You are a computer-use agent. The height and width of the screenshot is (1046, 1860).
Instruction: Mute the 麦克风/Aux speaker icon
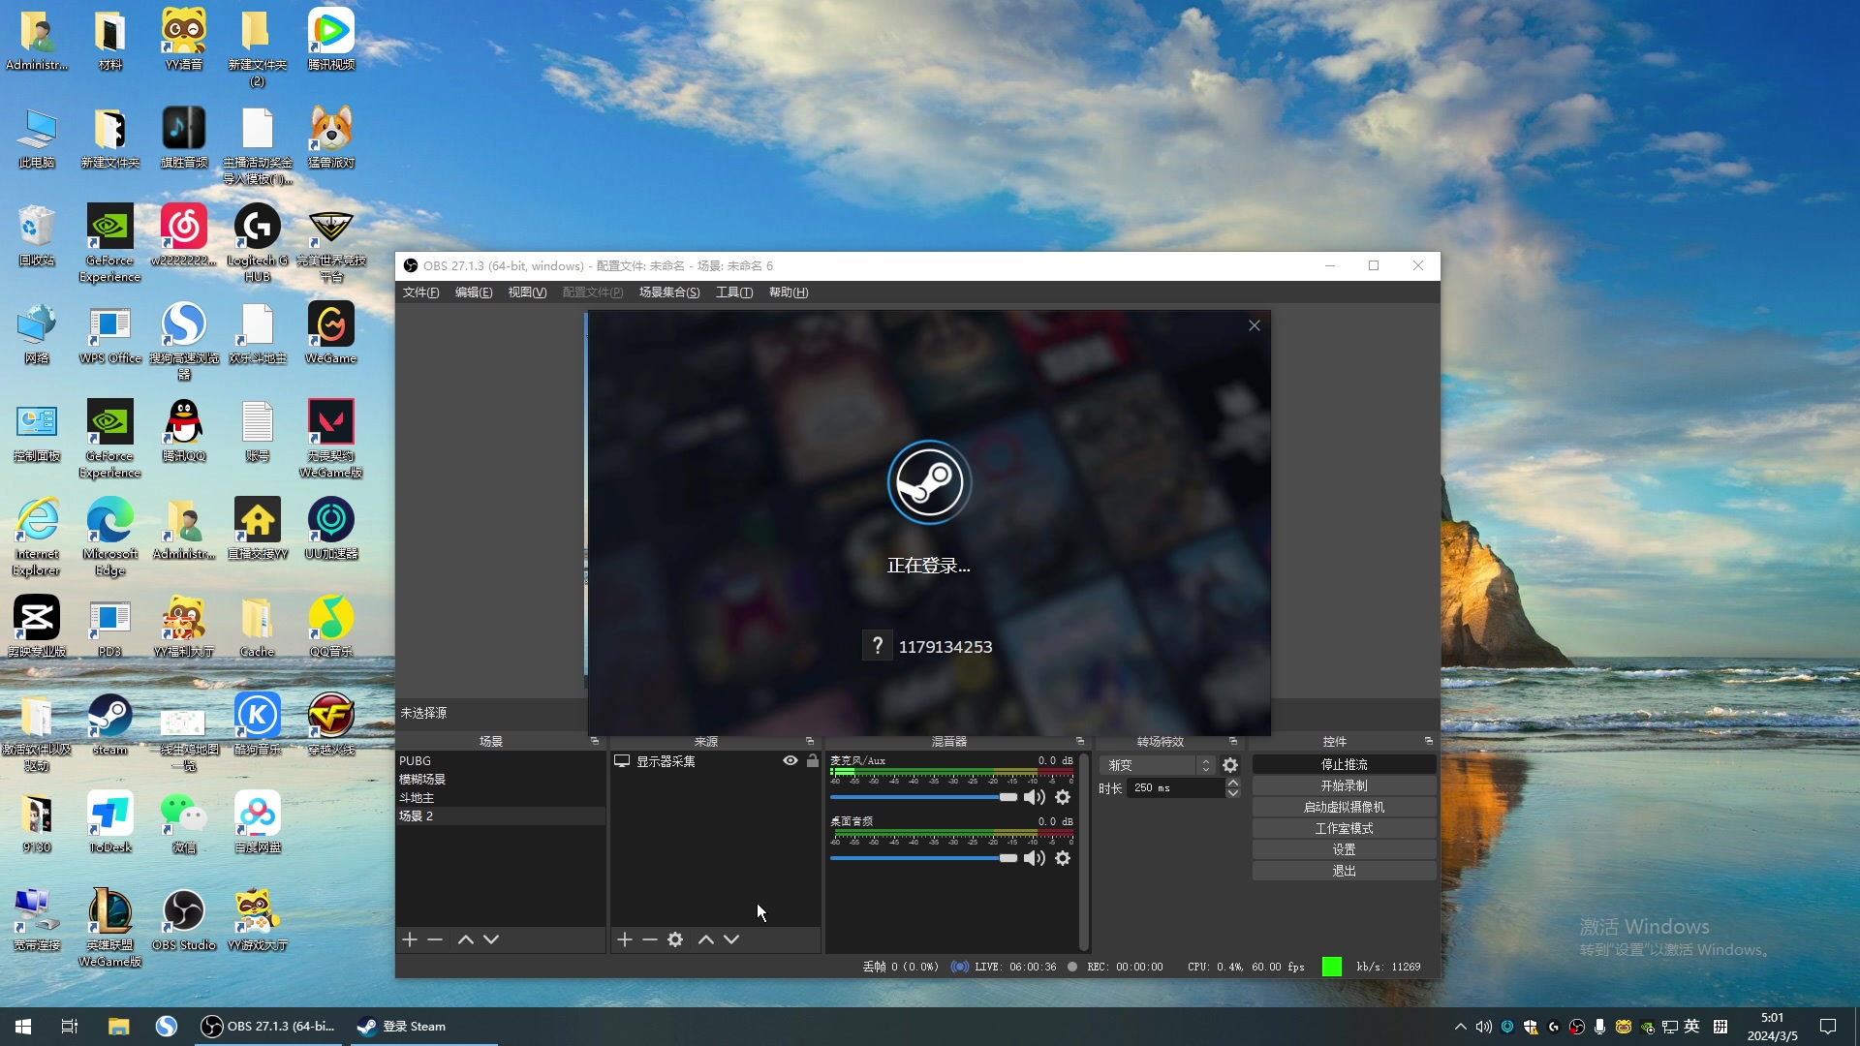1035,797
